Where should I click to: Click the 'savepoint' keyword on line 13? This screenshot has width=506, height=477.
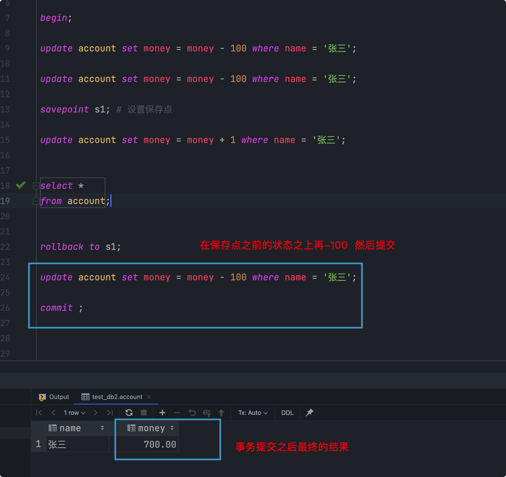tap(65, 109)
